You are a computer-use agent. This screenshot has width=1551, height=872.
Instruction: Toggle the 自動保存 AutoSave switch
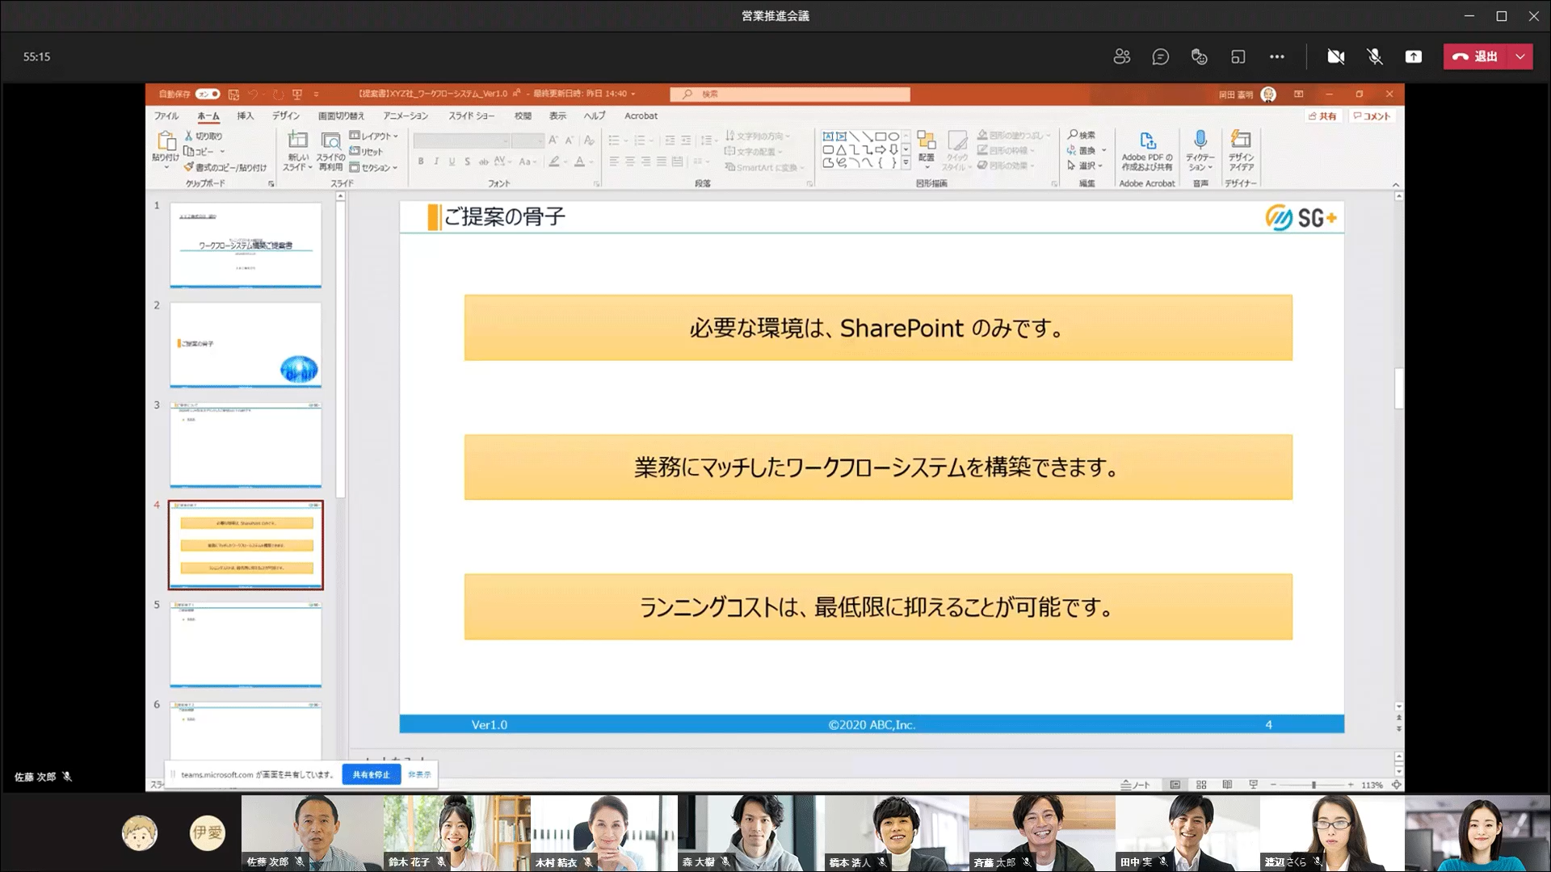coord(208,94)
